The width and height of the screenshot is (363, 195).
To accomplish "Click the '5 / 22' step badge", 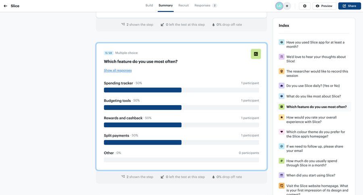I will [x=108, y=53].
